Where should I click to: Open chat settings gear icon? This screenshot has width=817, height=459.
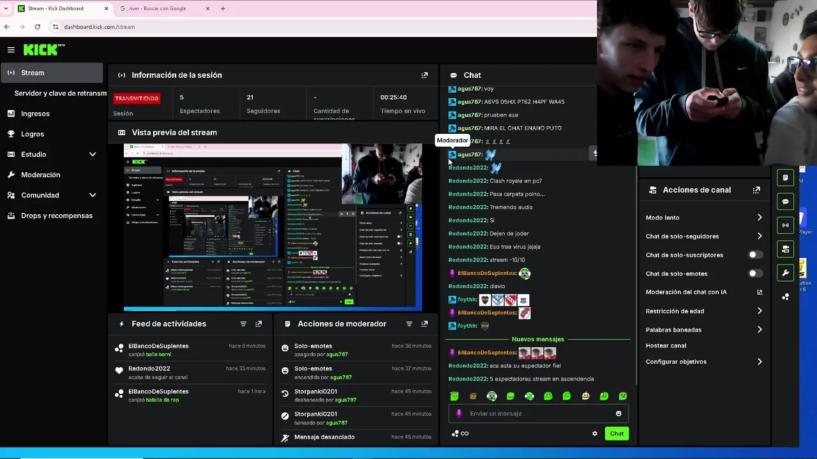pyautogui.click(x=595, y=433)
